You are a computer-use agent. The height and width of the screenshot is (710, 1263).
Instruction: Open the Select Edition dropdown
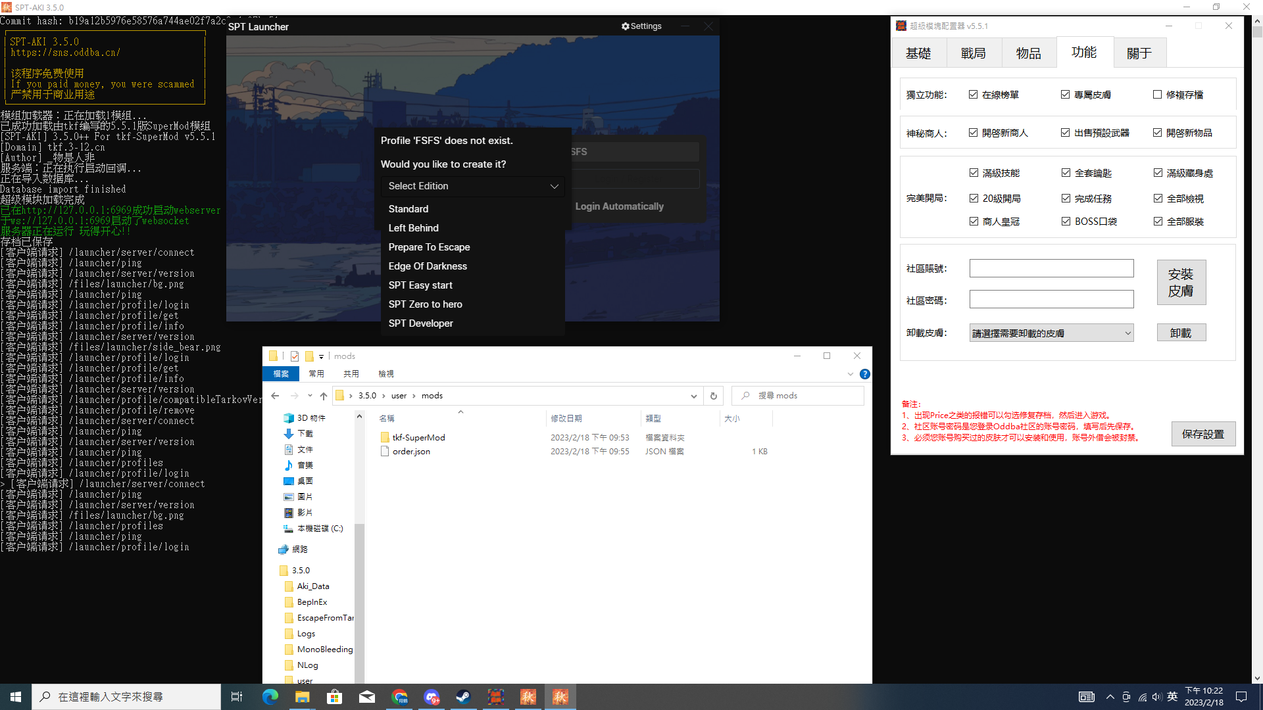[472, 186]
